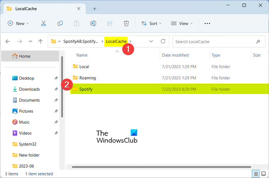Unpin Downloads from Quick access
This screenshot has width=269, height=178.
coord(56,89)
